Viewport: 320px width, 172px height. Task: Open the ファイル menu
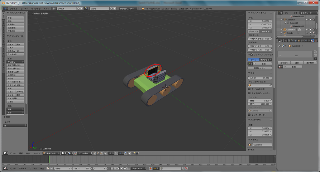tap(13, 8)
